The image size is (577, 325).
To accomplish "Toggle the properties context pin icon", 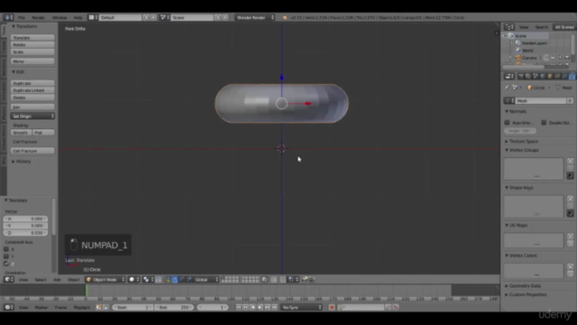I will coord(508,88).
